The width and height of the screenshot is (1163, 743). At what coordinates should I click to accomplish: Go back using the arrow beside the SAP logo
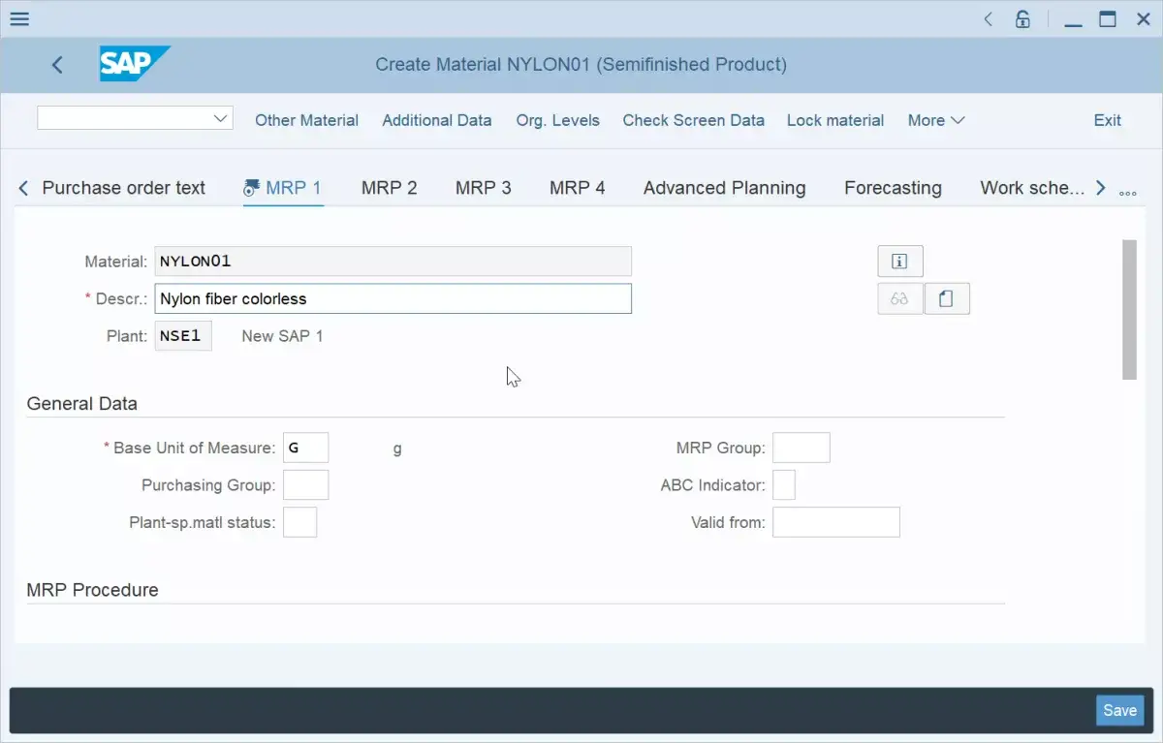[x=57, y=65]
